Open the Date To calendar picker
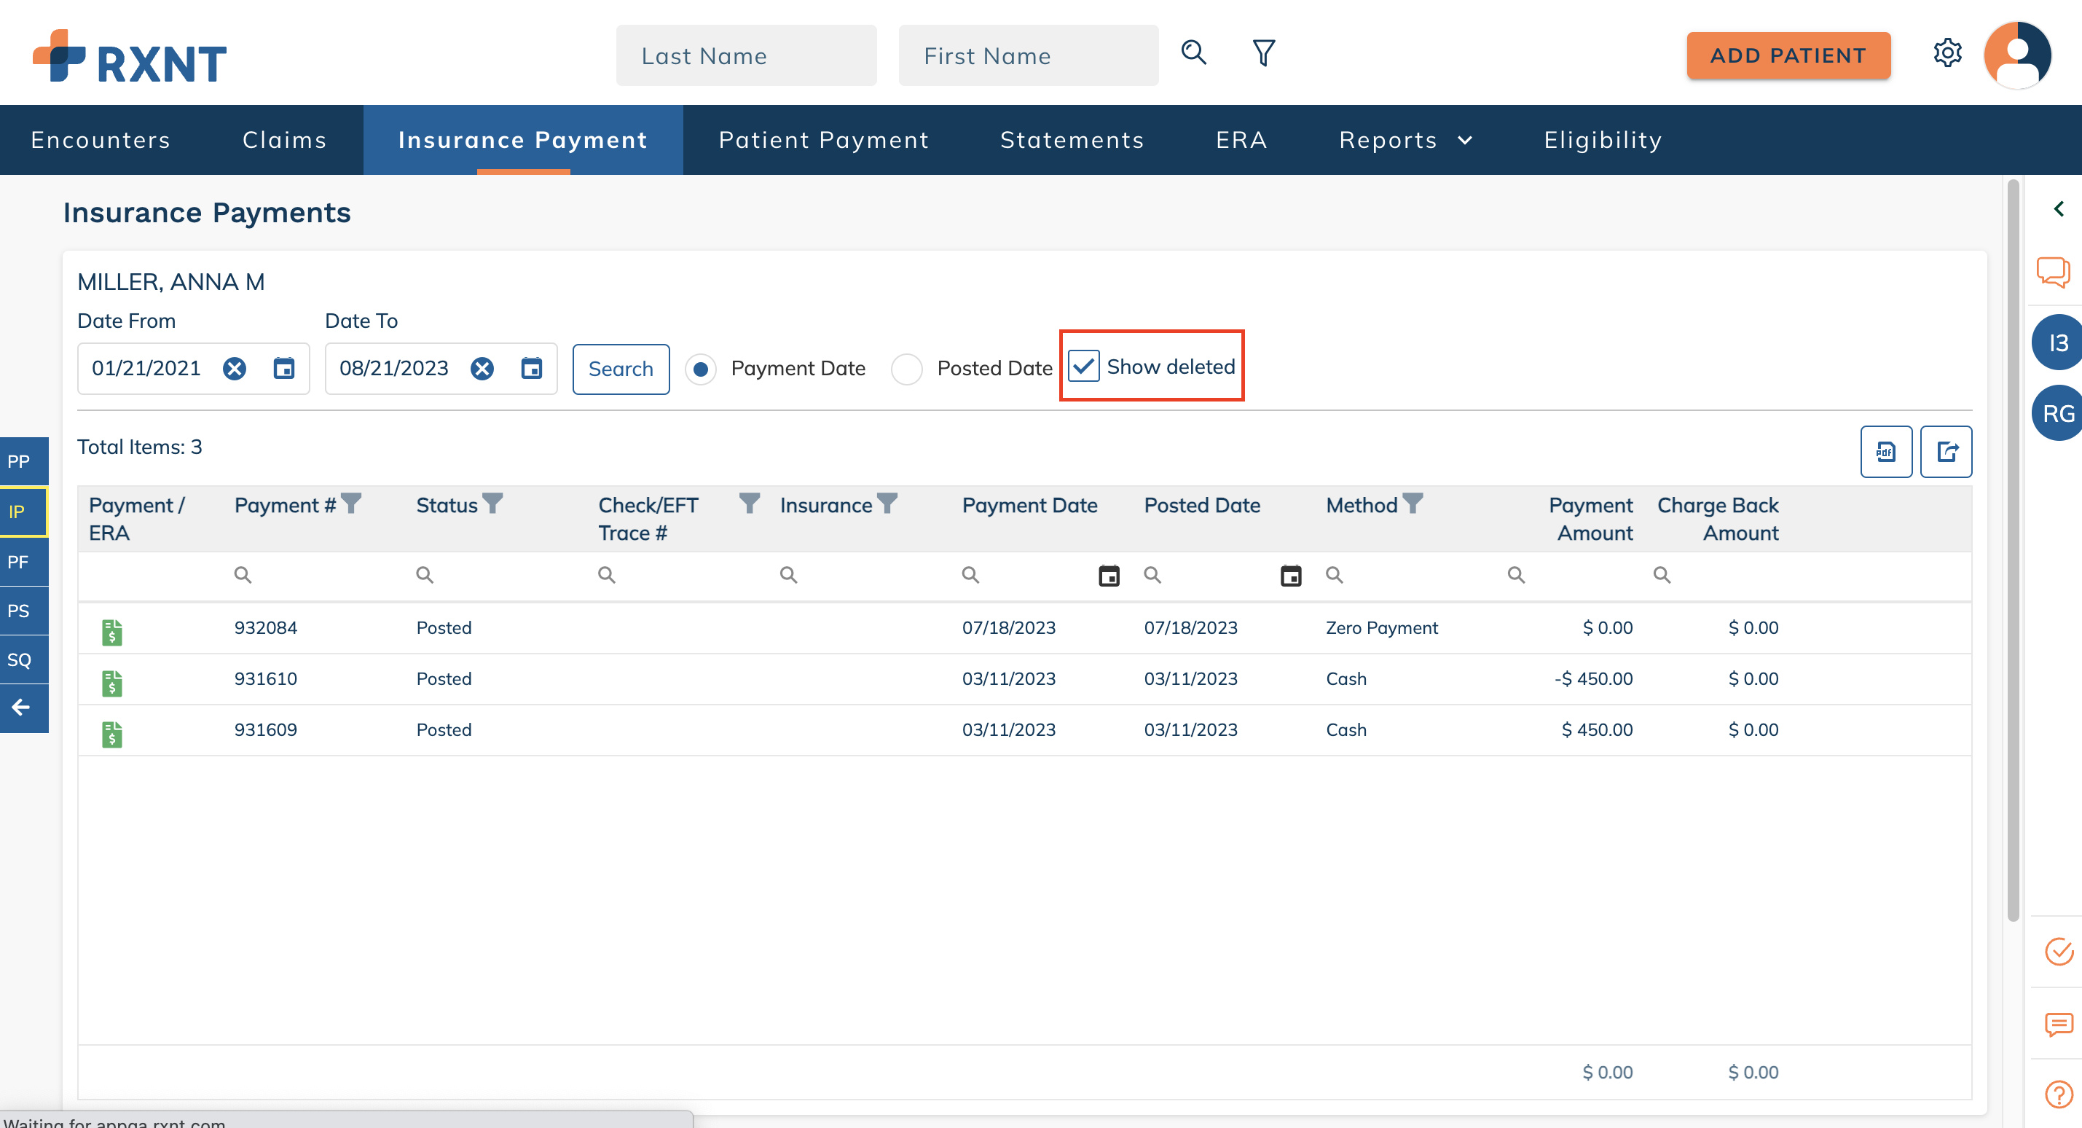Image resolution: width=2082 pixels, height=1128 pixels. tap(531, 369)
